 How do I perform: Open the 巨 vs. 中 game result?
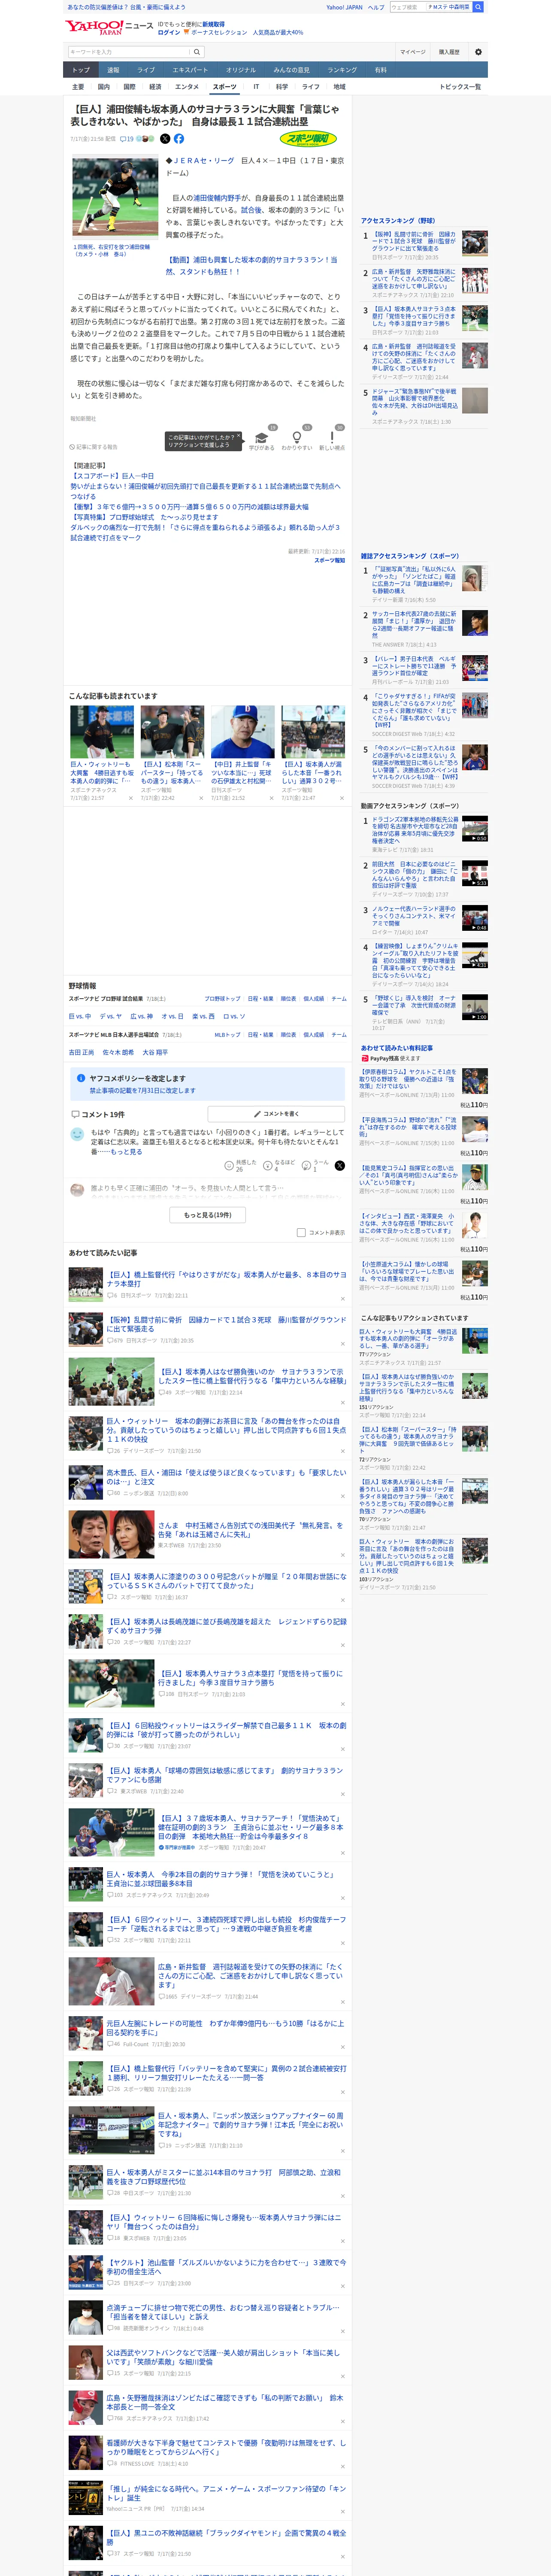click(x=80, y=1016)
